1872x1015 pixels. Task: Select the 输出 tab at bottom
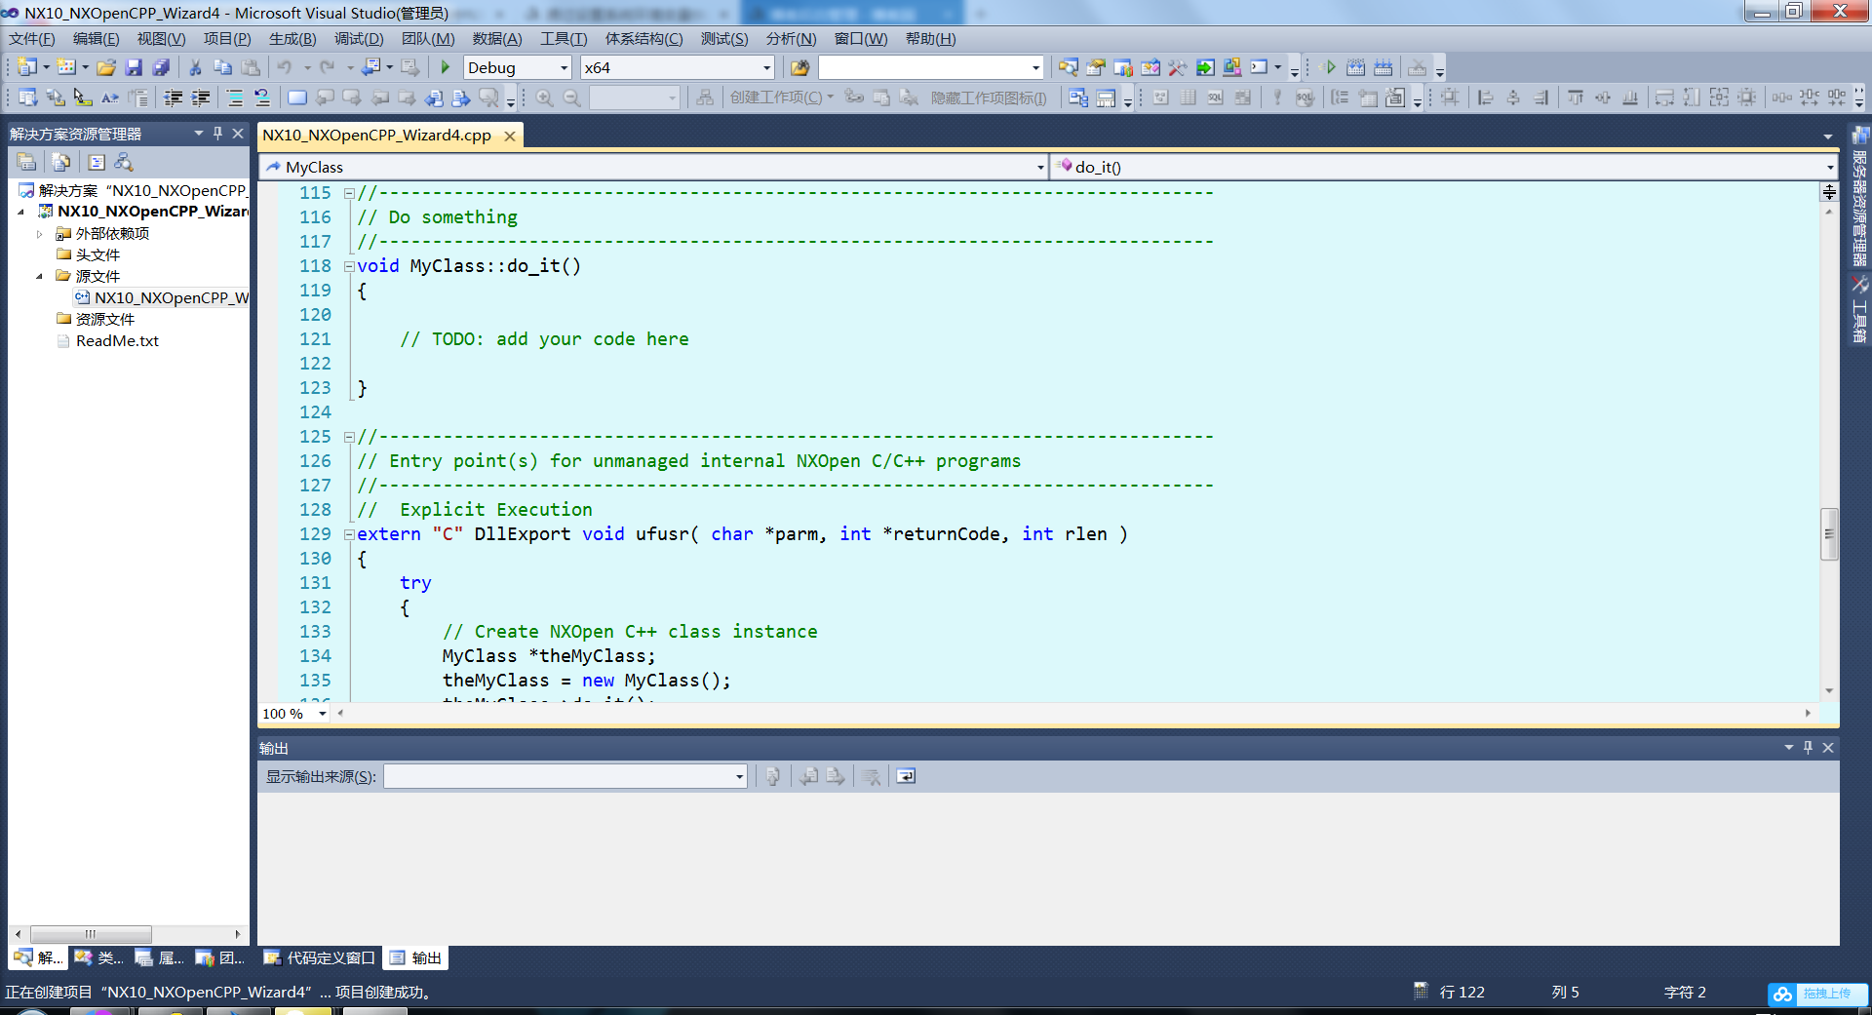coord(416,958)
